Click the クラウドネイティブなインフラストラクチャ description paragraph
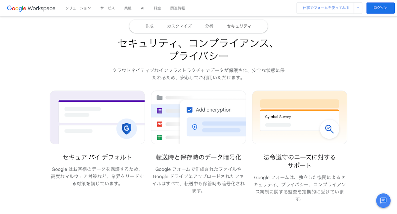 pyautogui.click(x=198, y=74)
